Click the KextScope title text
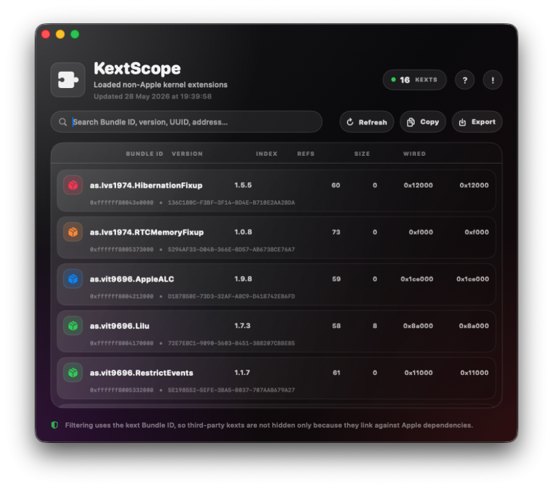This screenshot has height=489, width=553. [137, 68]
